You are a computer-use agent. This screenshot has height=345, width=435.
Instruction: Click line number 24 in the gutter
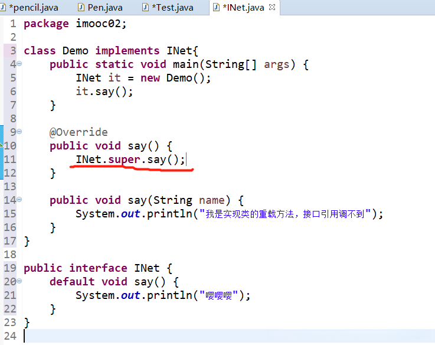(10, 336)
